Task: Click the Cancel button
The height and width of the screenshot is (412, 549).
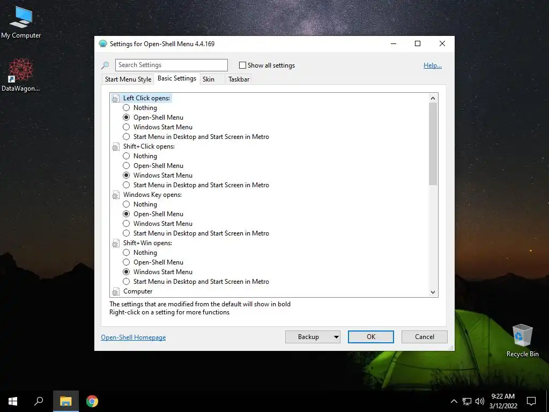Action: pyautogui.click(x=425, y=337)
